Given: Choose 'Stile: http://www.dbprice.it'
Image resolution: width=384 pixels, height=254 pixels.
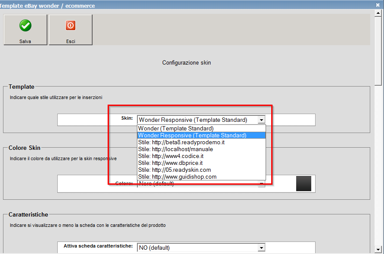Looking at the screenshot, I should click(x=201, y=163).
